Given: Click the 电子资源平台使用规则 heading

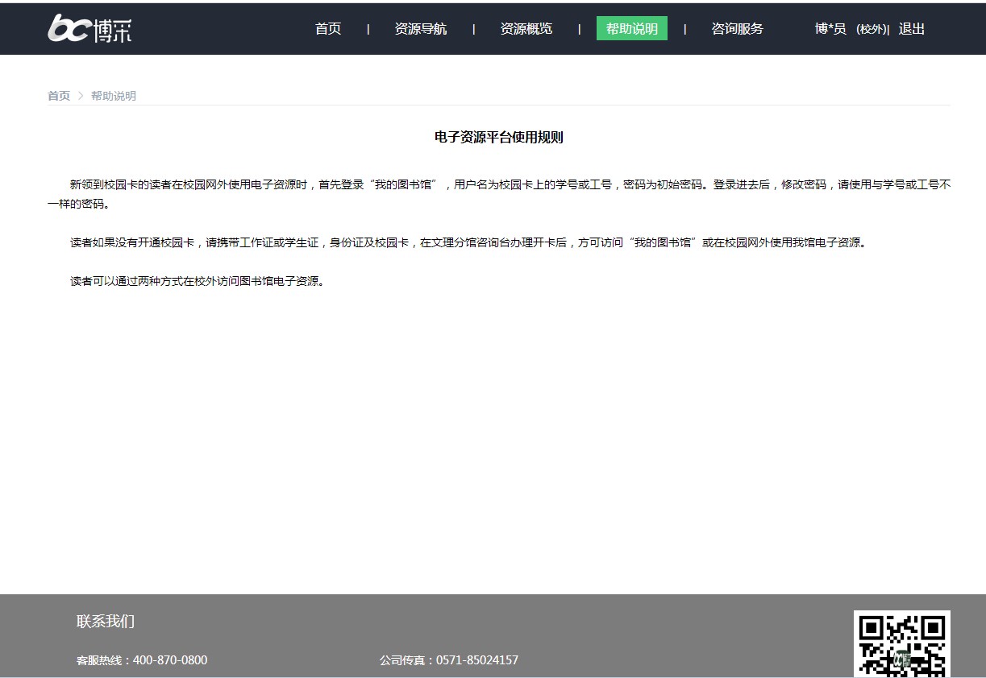Looking at the screenshot, I should pyautogui.click(x=498, y=138).
